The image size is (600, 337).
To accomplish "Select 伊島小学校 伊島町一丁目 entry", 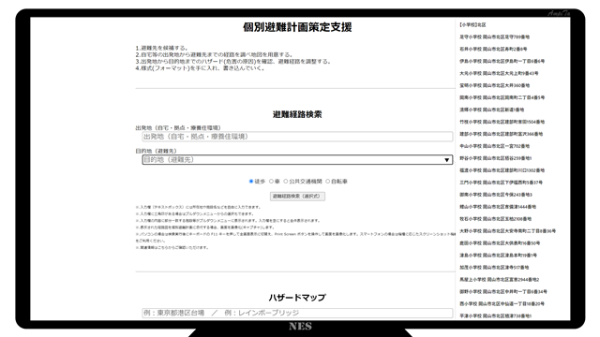I will pos(502,61).
